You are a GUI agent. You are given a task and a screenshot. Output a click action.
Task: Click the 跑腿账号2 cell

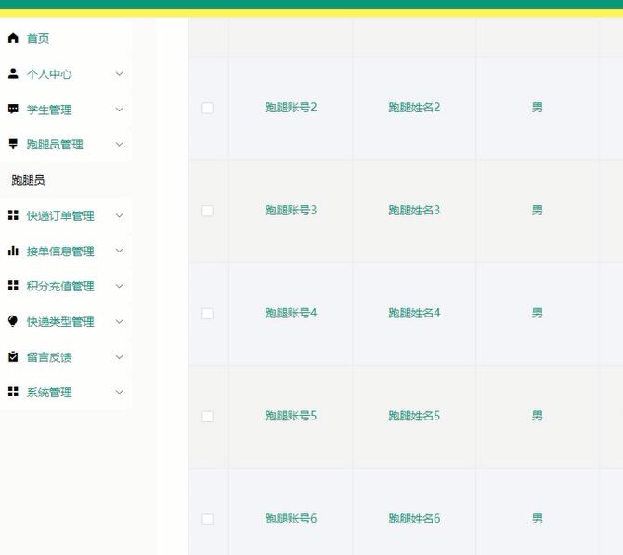[291, 108]
